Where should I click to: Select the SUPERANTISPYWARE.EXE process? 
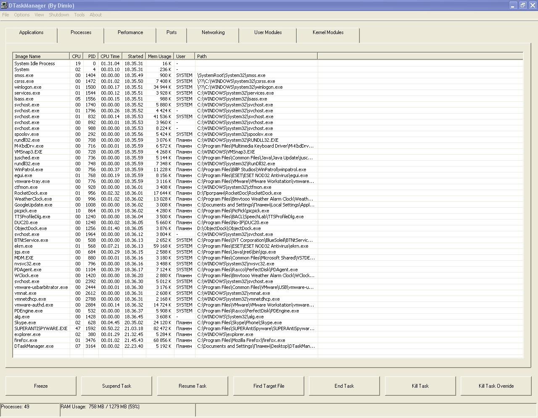point(41,329)
